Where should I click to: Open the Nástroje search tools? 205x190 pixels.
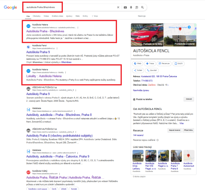(x=142, y=16)
